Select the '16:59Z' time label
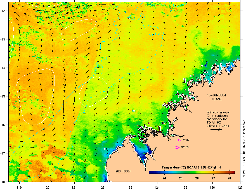The width and height of the screenshot is (246, 190). tap(217, 99)
